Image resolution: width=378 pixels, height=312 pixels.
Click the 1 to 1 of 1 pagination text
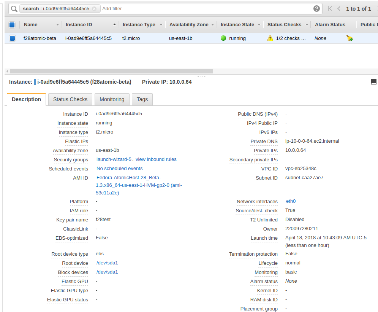coord(359,9)
